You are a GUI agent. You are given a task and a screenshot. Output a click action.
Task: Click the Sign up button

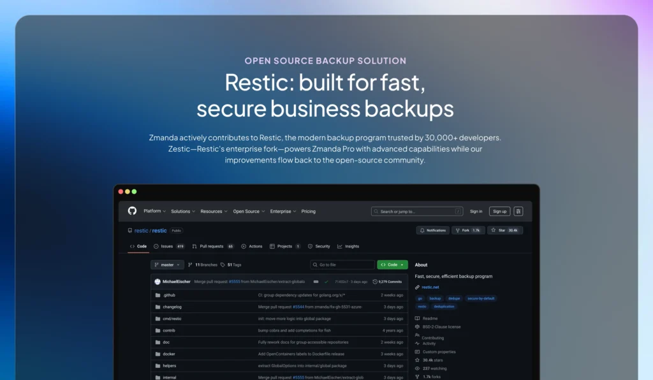(x=500, y=210)
